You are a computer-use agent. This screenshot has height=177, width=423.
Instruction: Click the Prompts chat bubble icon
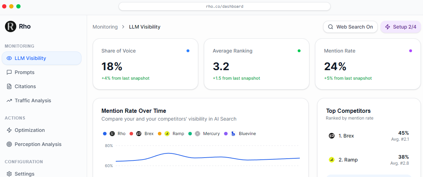[9, 72]
